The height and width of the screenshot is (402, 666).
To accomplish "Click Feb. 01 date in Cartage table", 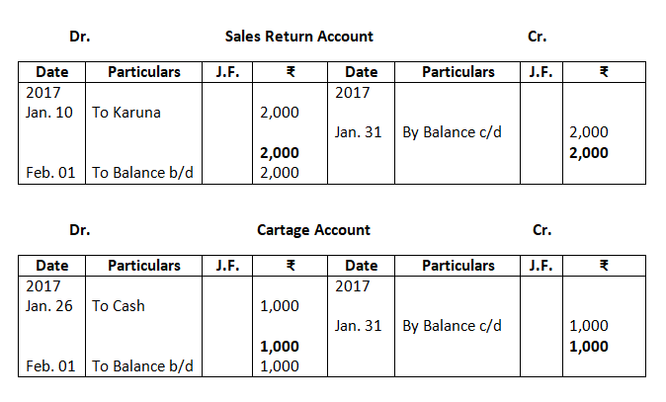I will (x=50, y=365).
